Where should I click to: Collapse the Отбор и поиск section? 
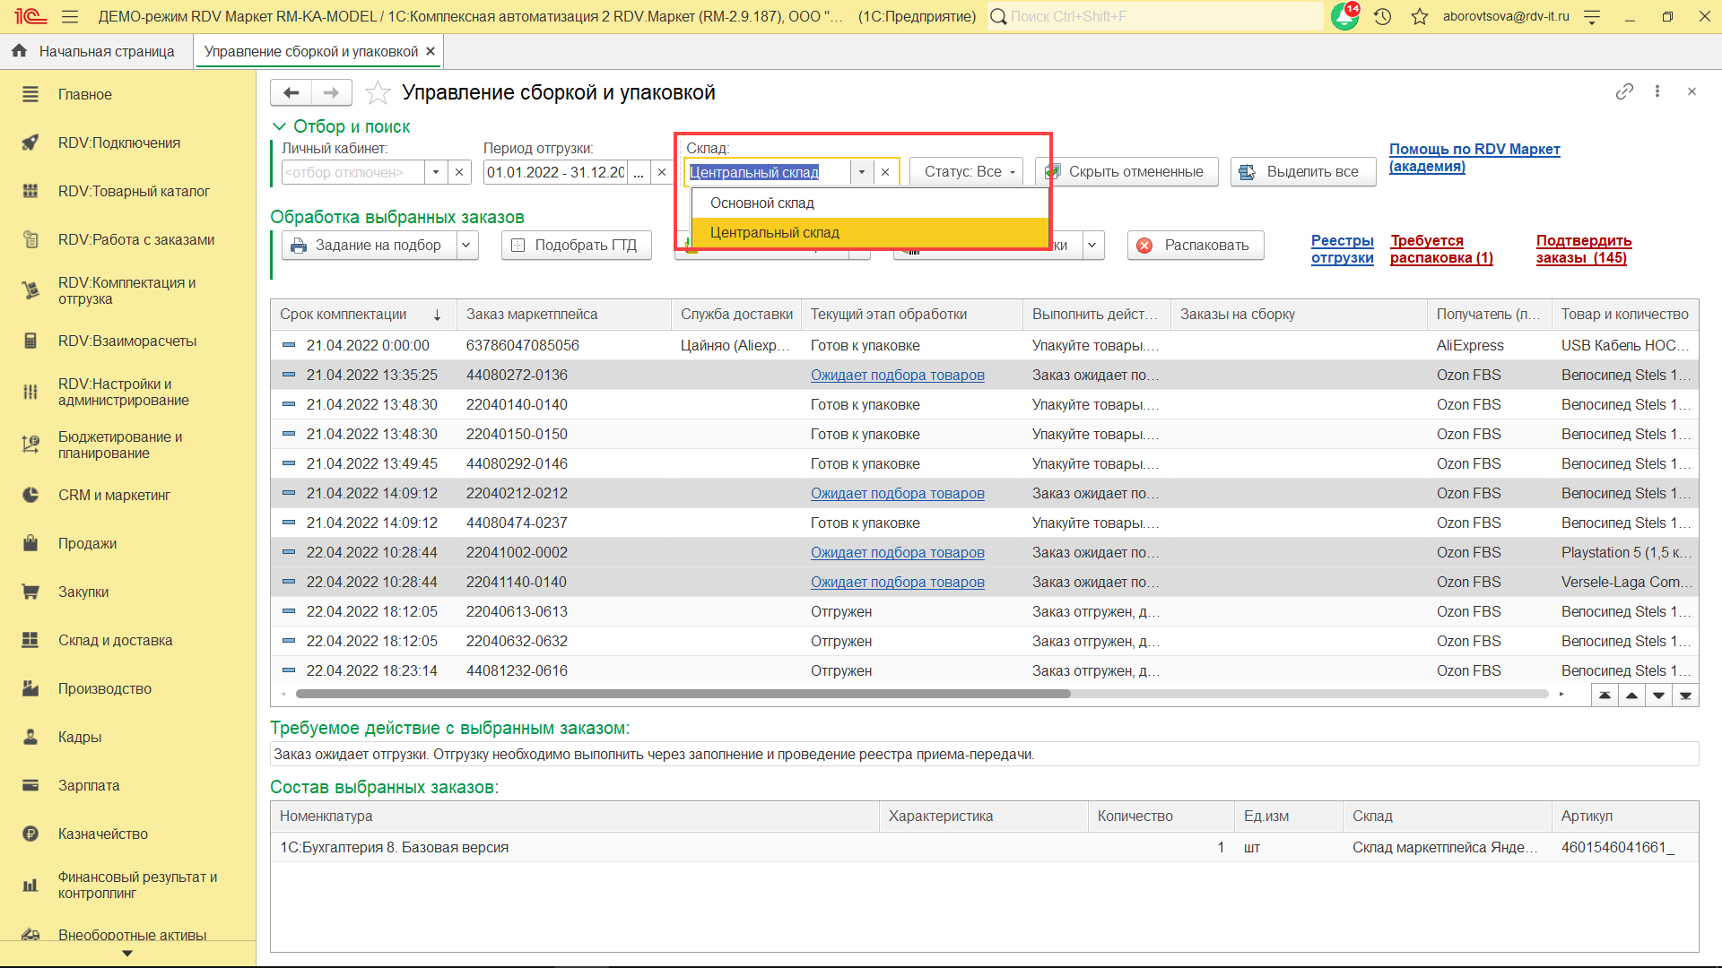pos(279,126)
